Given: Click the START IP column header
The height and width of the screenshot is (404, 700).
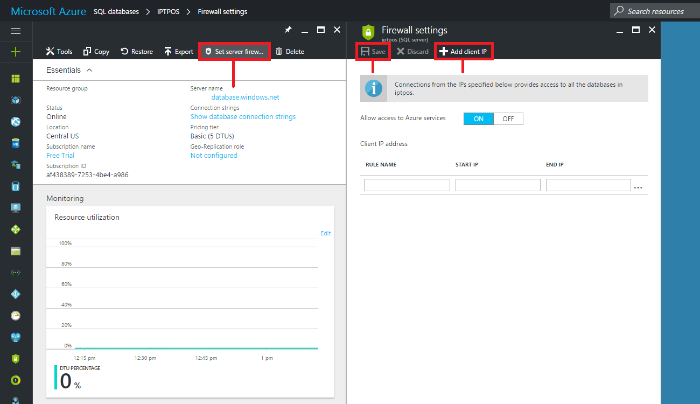Looking at the screenshot, I should tap(467, 165).
